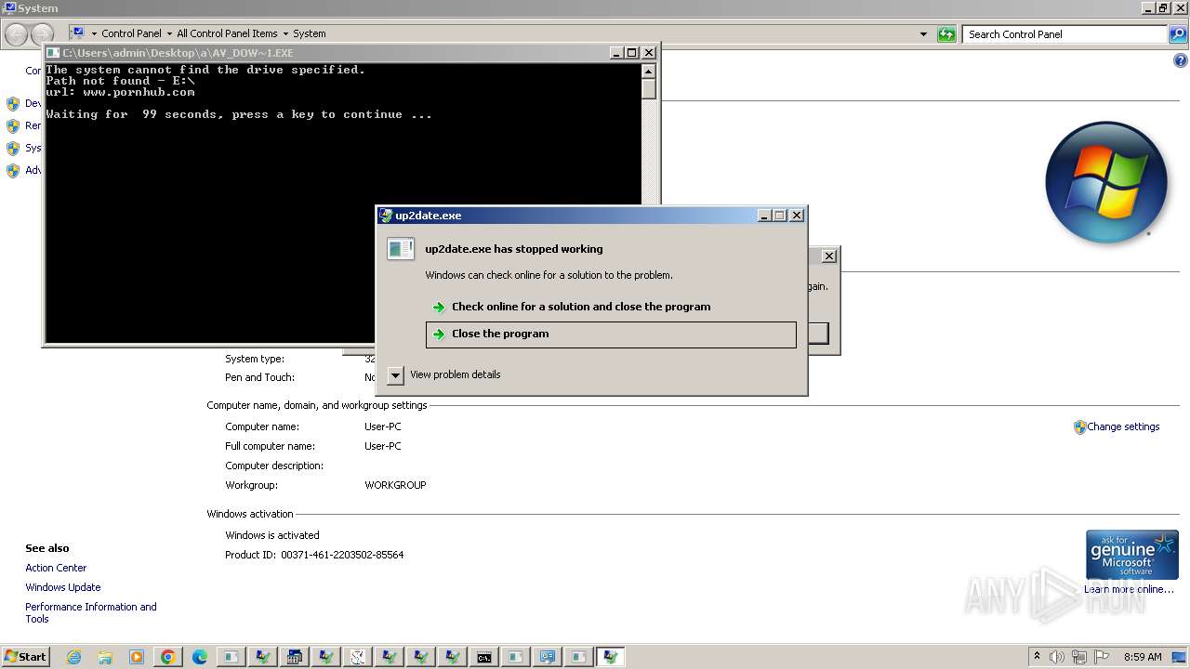Expand the arrow after Control Panel breadcrumb
The height and width of the screenshot is (669, 1190).
tap(168, 34)
